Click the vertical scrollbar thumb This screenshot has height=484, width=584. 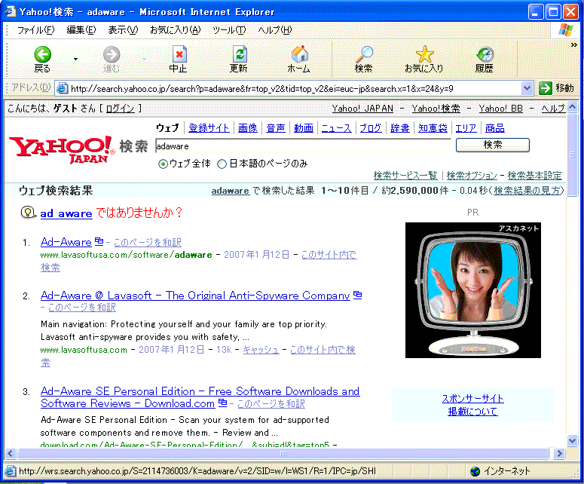(573, 155)
